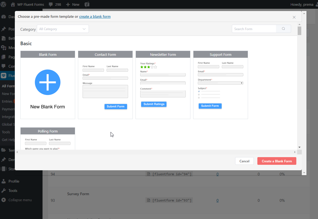
Task: Click Submit Ratings button in Newsletter preview
Action: click(154, 104)
